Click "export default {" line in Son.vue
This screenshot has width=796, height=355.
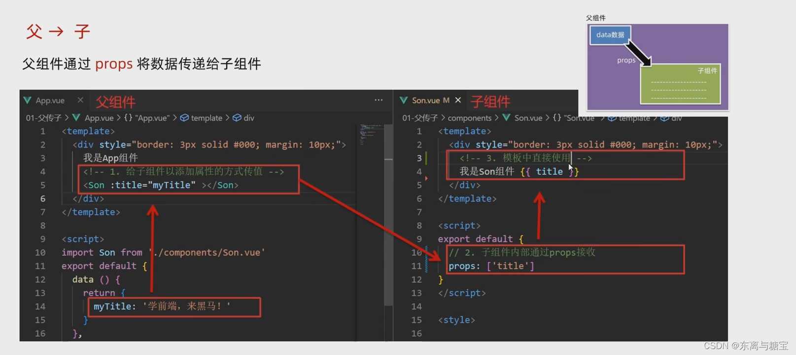pyautogui.click(x=481, y=239)
